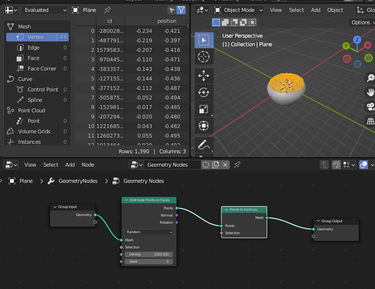
Task: Set selection mode to new selection
Action: pyautogui.click(x=216, y=22)
